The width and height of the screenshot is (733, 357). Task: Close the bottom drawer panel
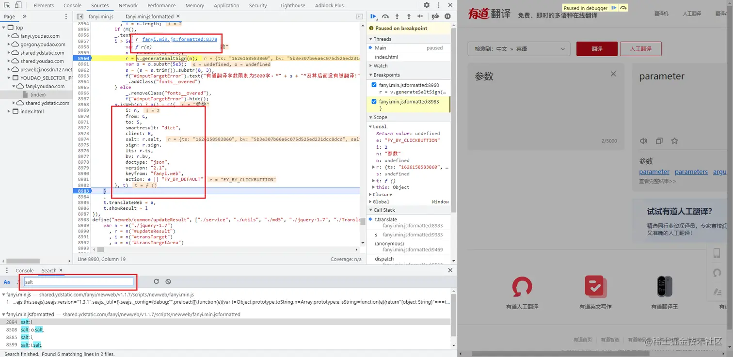pos(450,270)
